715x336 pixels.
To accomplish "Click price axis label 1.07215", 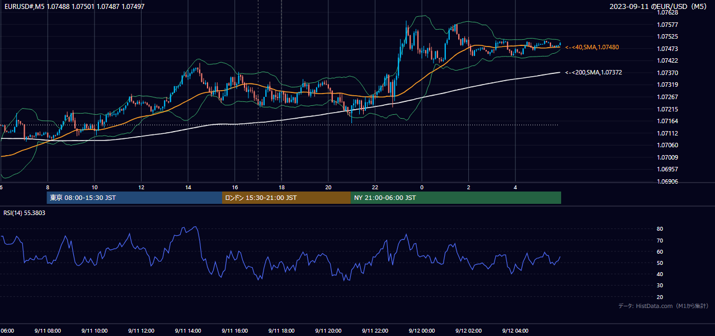I will pyautogui.click(x=667, y=109).
